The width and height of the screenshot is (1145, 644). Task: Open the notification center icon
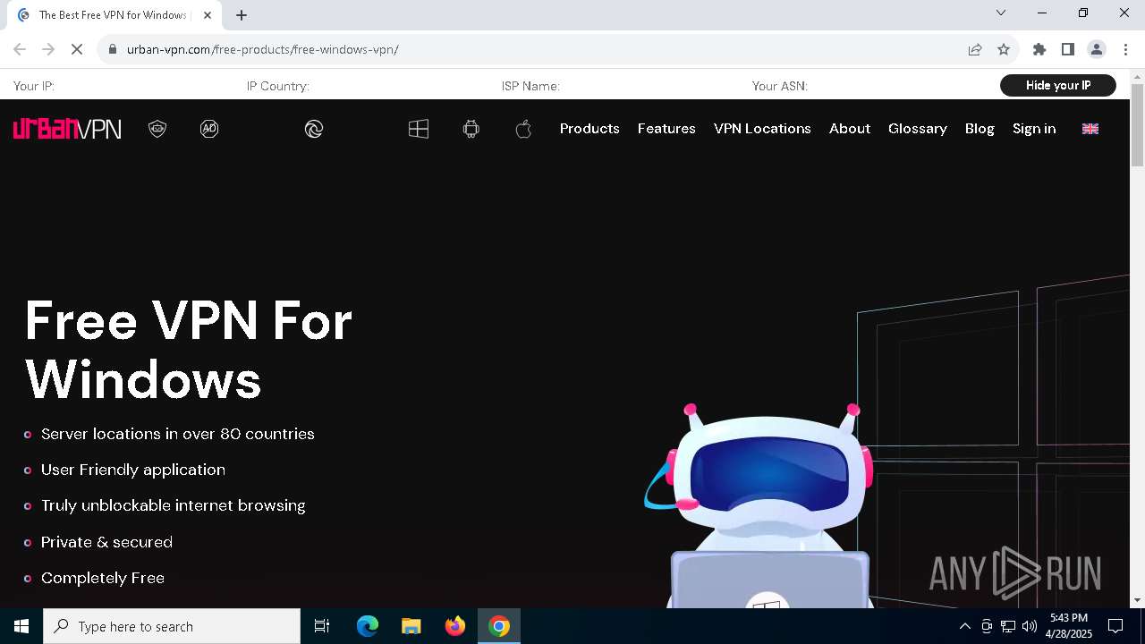1115,626
